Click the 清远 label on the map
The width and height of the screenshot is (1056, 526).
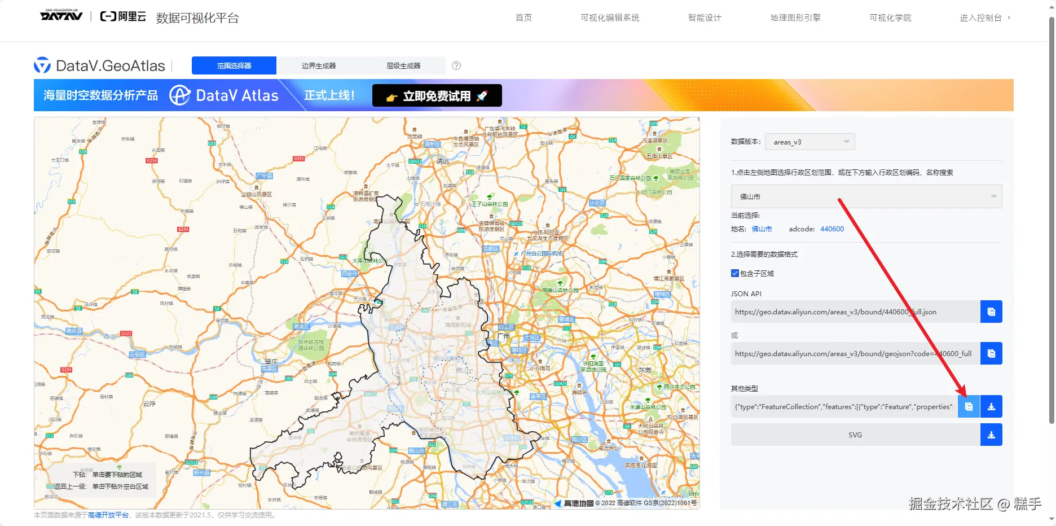coord(443,161)
